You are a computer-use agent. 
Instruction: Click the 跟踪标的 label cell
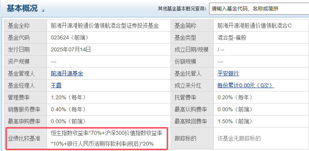pos(192,138)
